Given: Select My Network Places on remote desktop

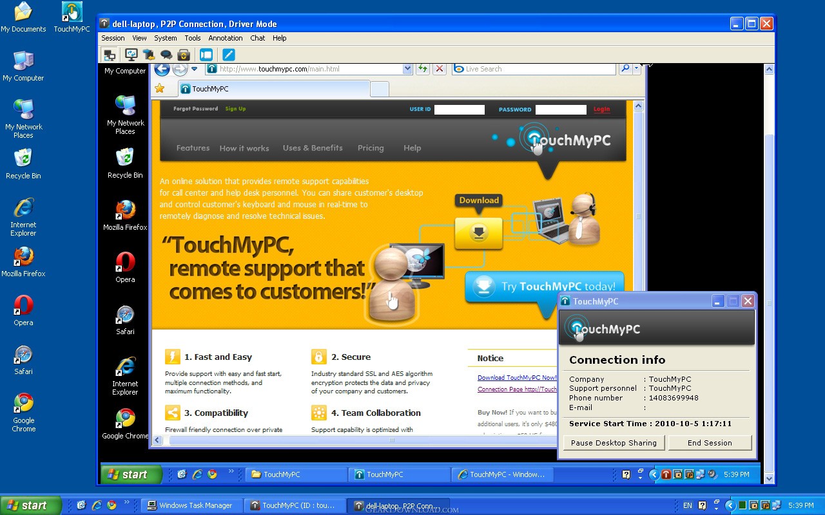Looking at the screenshot, I should 125,115.
